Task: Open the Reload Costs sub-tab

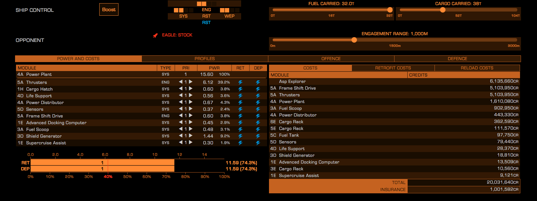Action: click(x=477, y=68)
